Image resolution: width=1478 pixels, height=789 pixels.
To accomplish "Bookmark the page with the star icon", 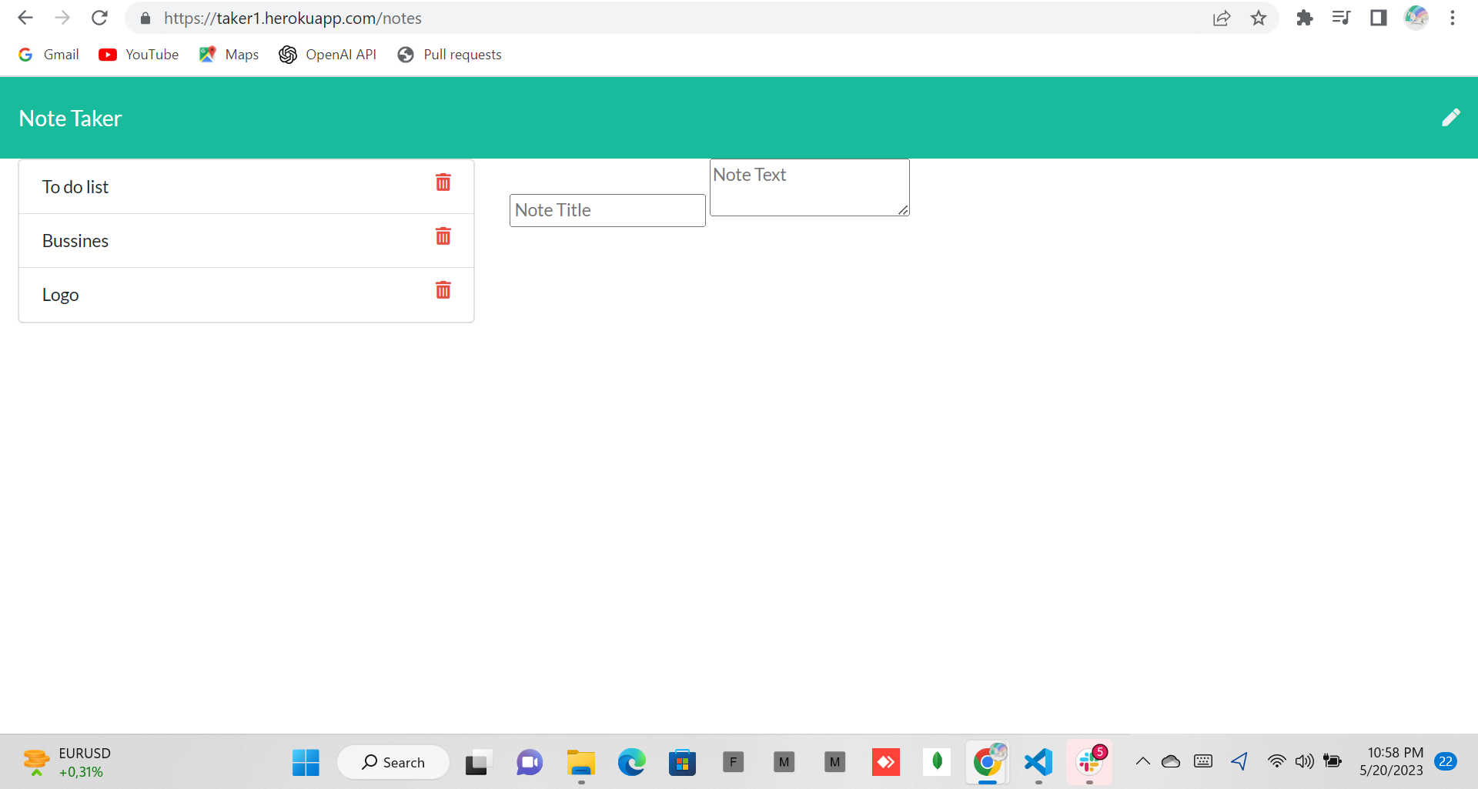I will pos(1259,17).
